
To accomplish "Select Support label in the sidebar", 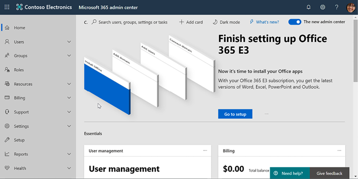I will click(22, 112).
